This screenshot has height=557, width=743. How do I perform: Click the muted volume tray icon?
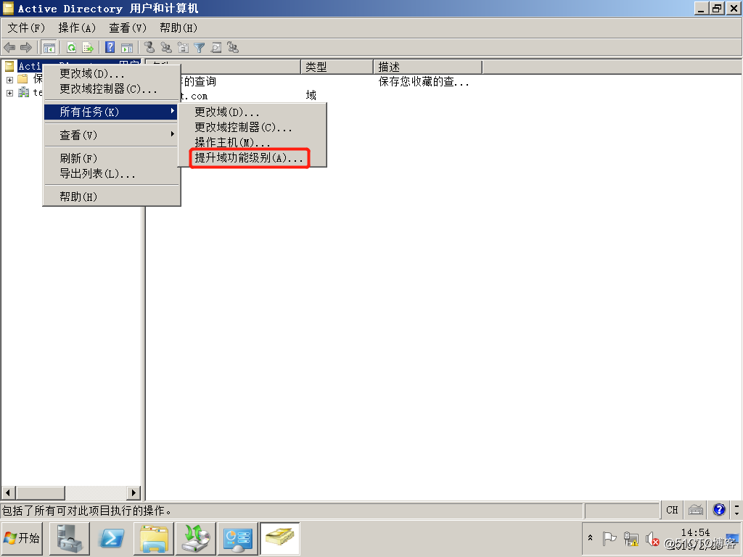coord(652,539)
